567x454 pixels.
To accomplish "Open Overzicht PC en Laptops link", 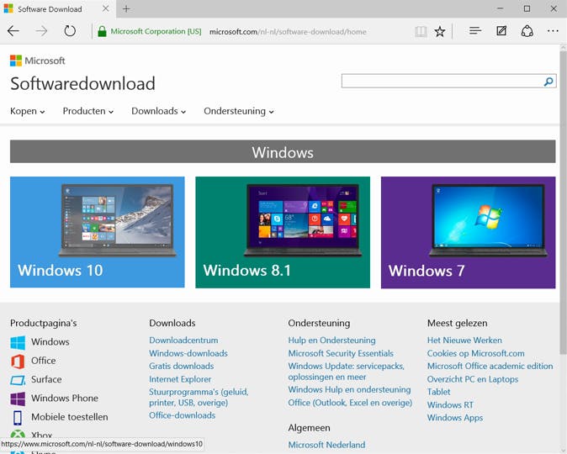I will pos(473,379).
